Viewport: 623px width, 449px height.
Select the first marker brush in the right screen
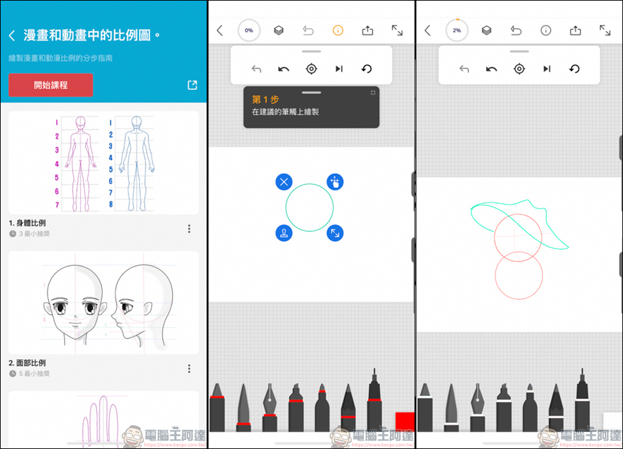[425, 407]
